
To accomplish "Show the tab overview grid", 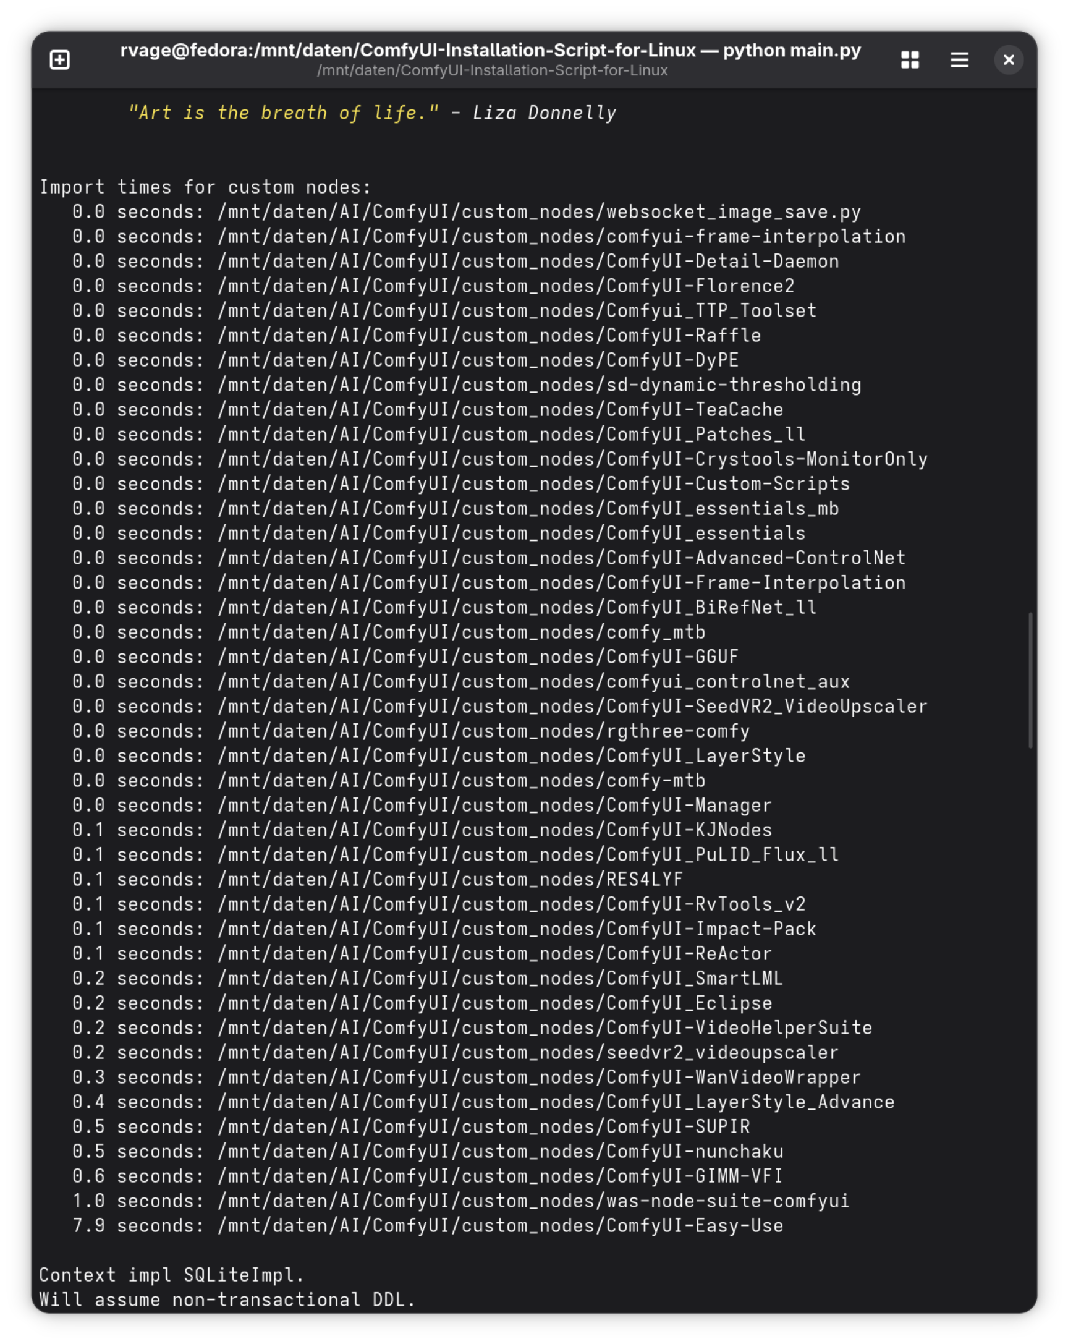I will tap(910, 60).
